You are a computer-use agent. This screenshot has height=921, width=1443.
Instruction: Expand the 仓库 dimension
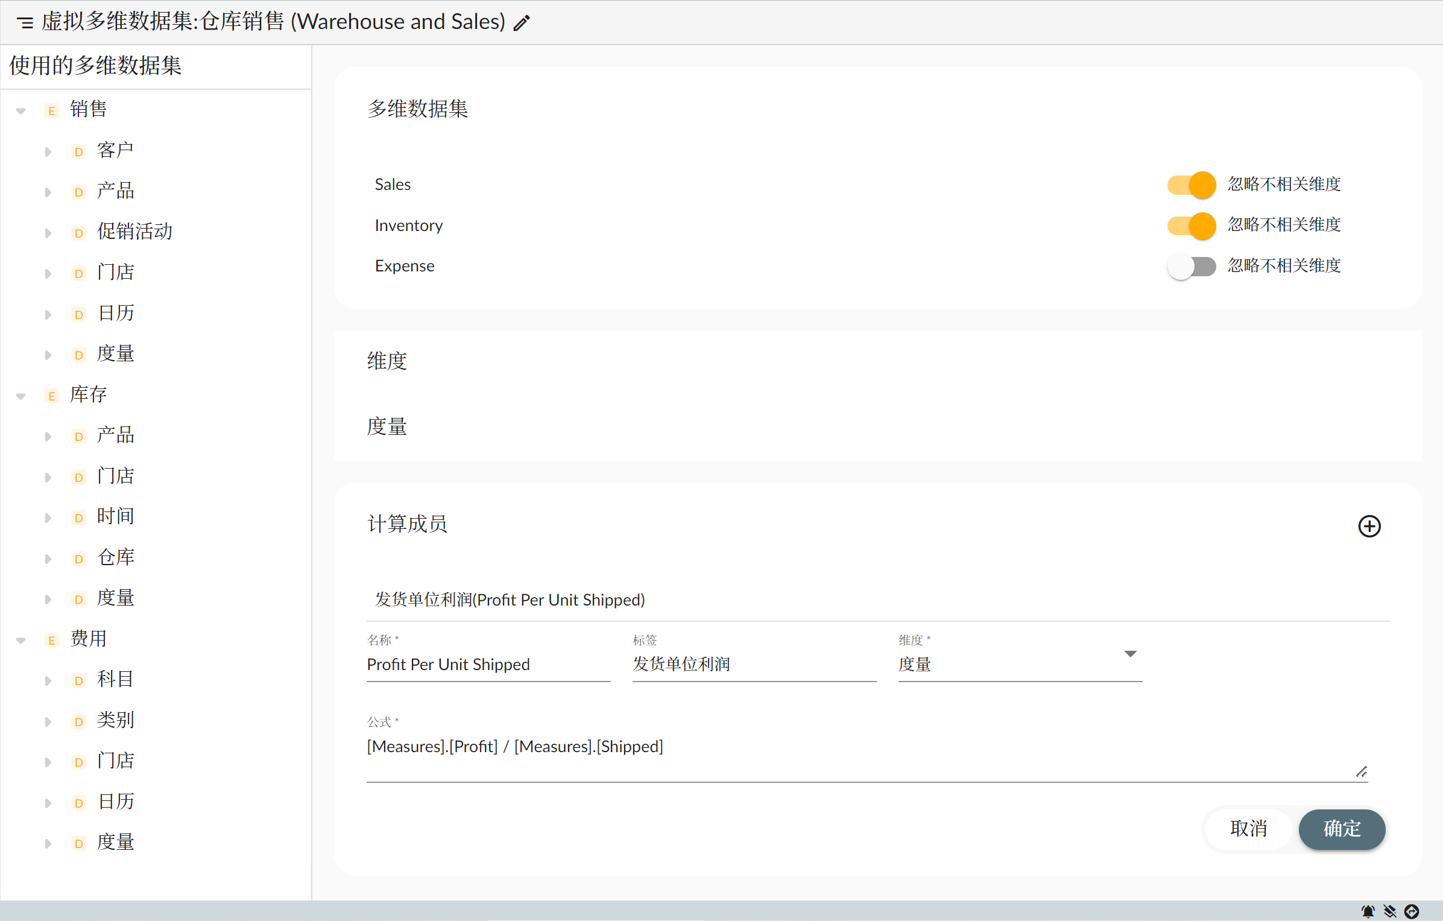(48, 559)
